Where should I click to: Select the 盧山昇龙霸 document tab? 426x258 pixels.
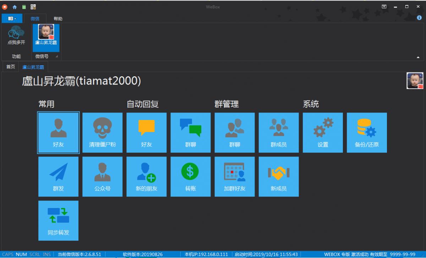click(33, 67)
